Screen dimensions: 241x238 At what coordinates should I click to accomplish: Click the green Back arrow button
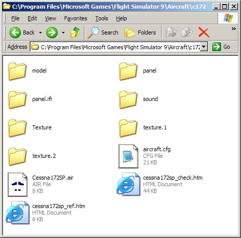tap(15, 32)
